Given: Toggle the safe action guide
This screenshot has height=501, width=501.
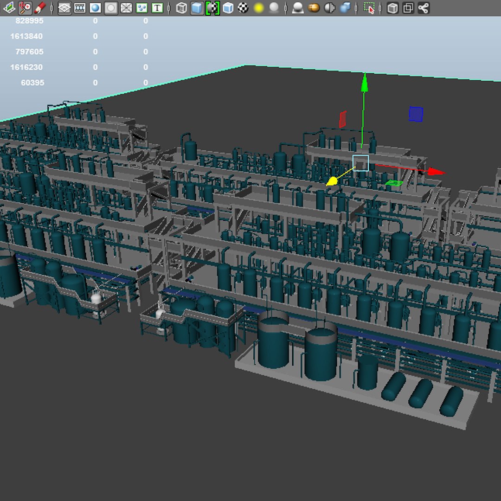Looking at the screenshot, I should (141, 8).
